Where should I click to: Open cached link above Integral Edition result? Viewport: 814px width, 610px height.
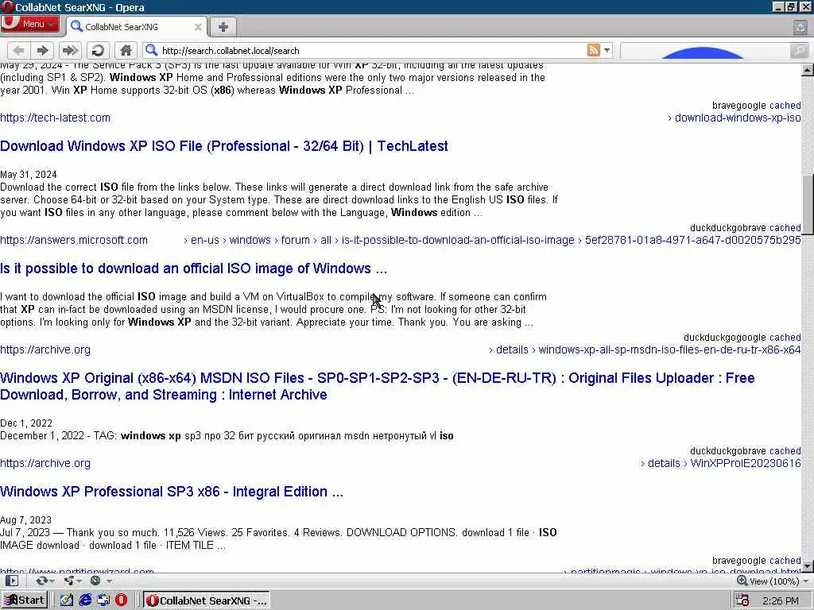785,451
